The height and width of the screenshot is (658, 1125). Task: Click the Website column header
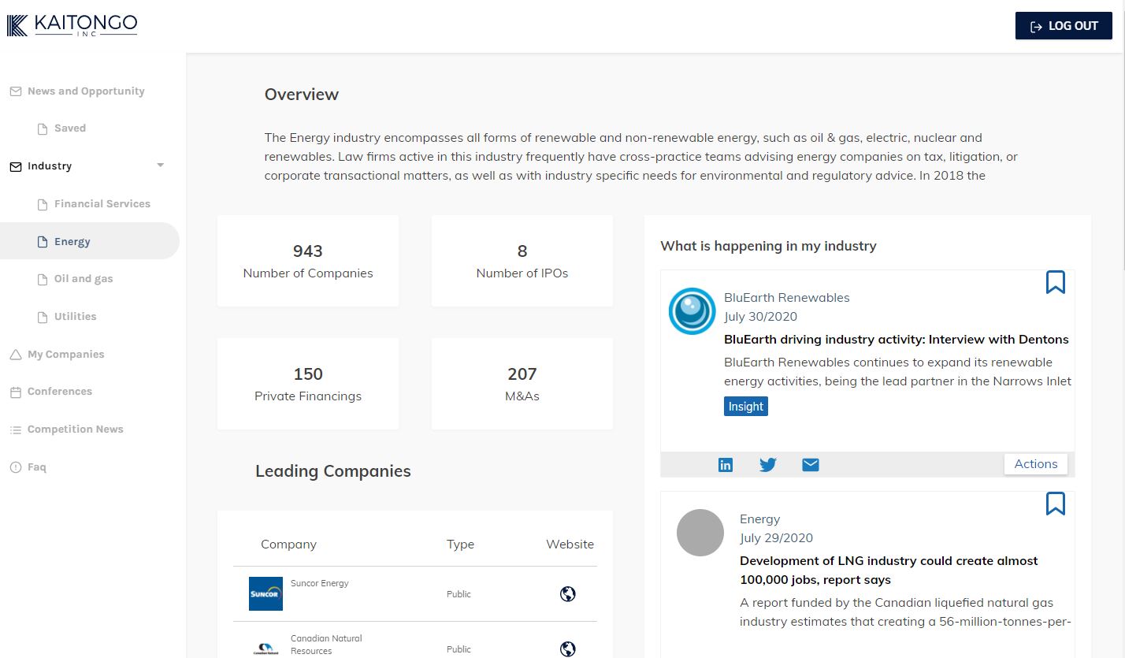(x=570, y=545)
